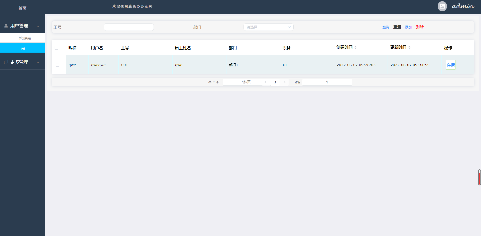Image resolution: width=481 pixels, height=236 pixels.
Task: Click the 查询 search link
Action: tap(386, 27)
